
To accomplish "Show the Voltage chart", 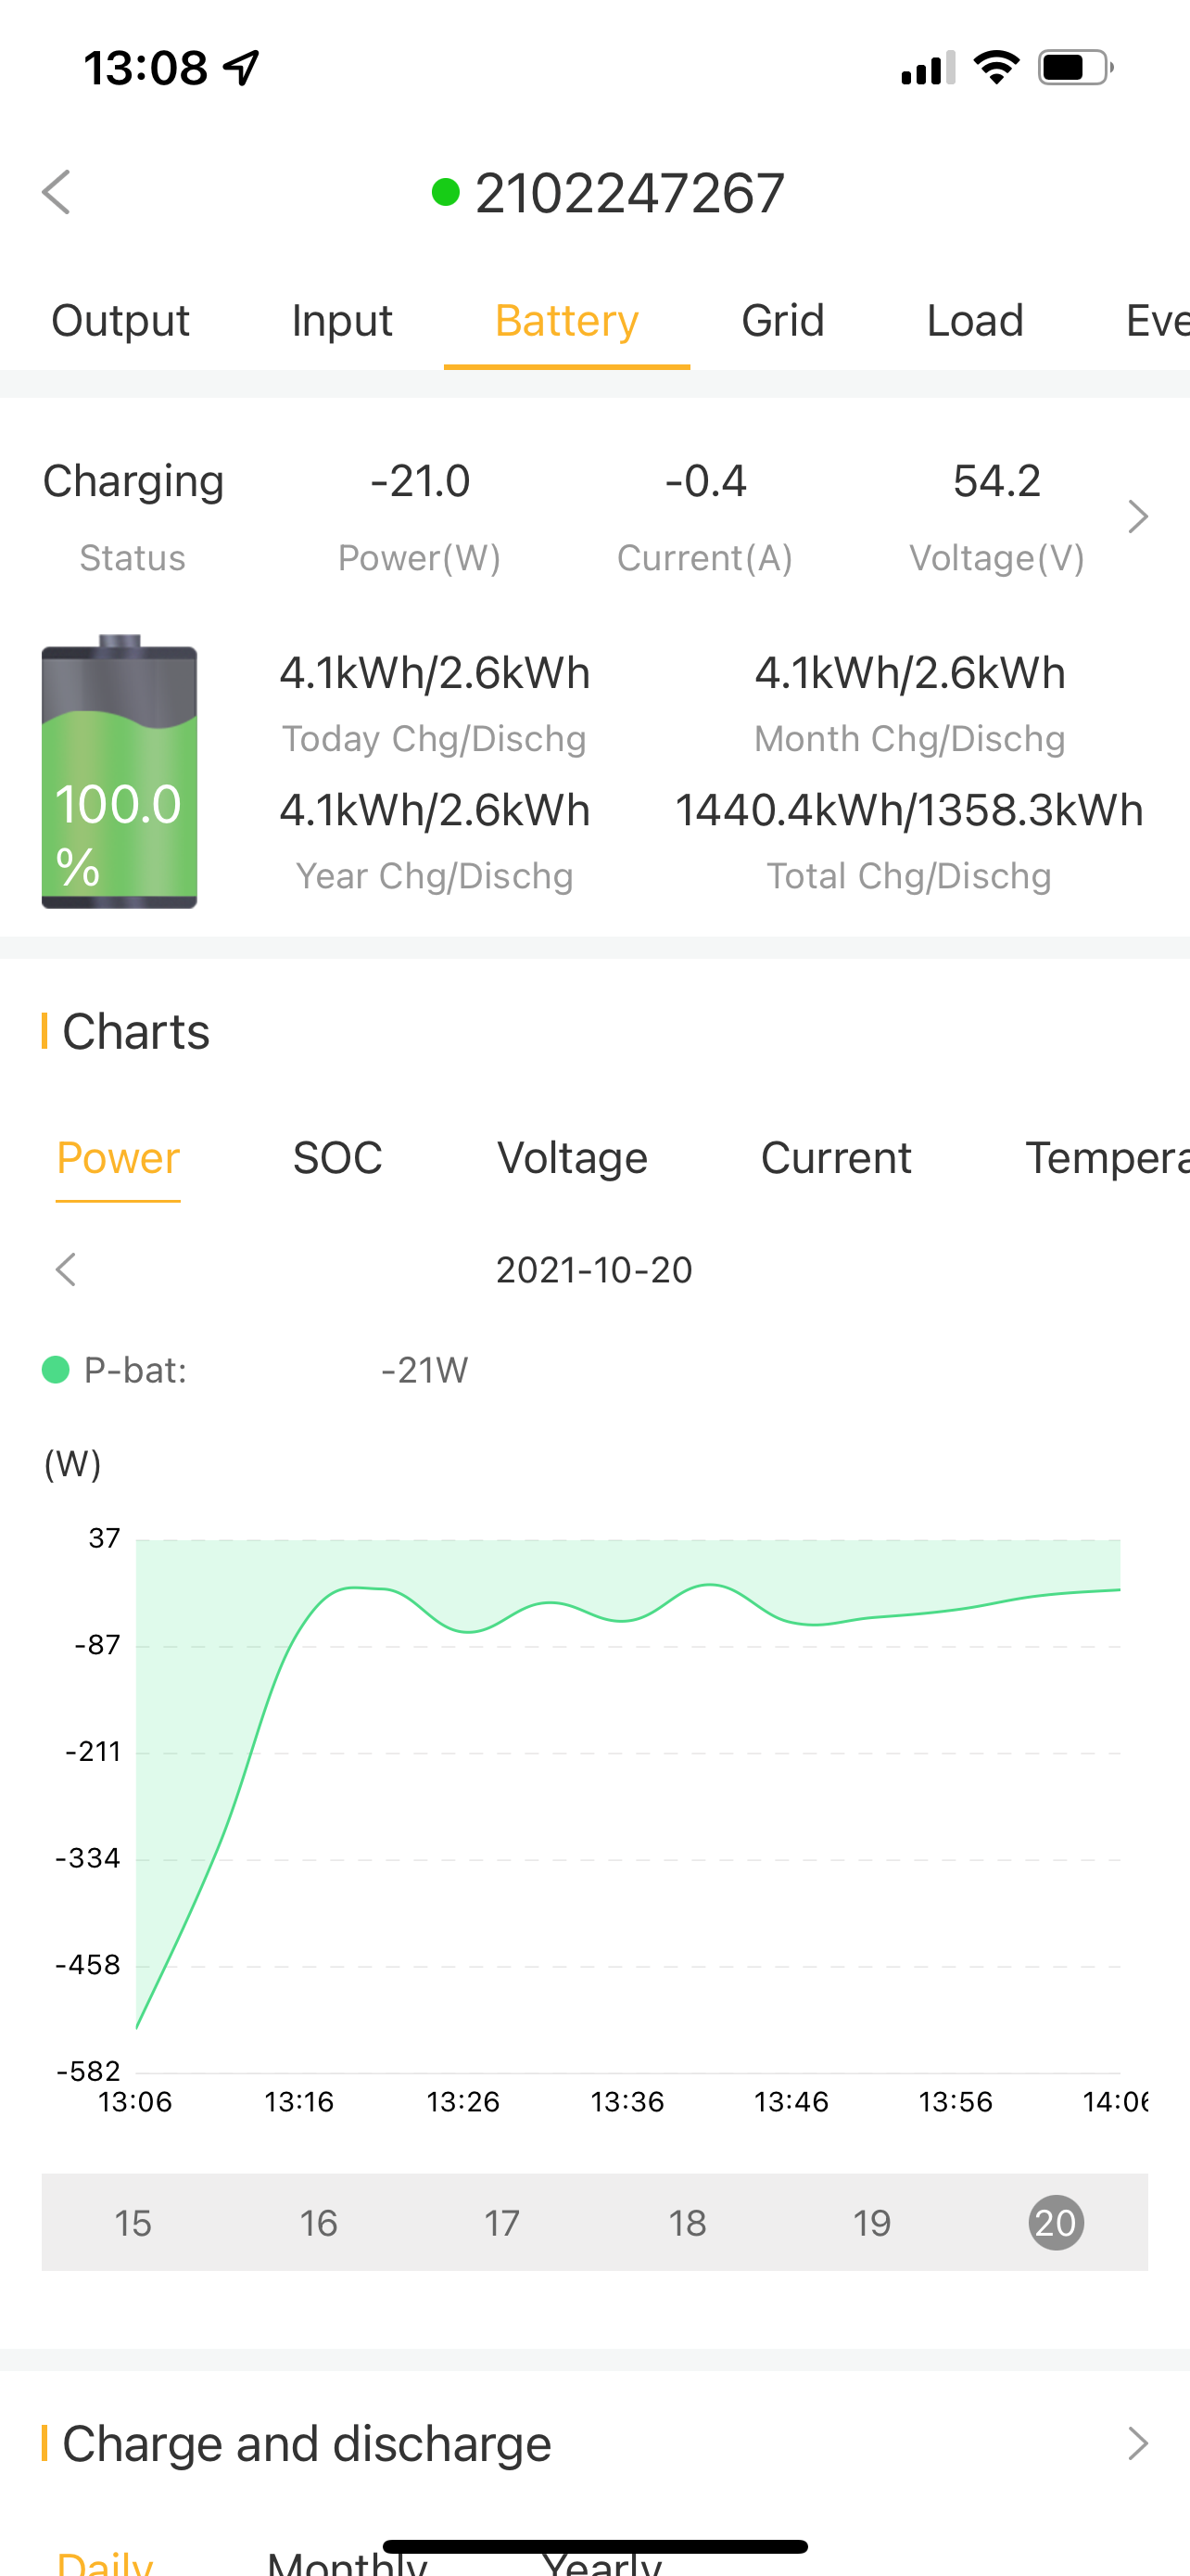I will coord(573,1158).
